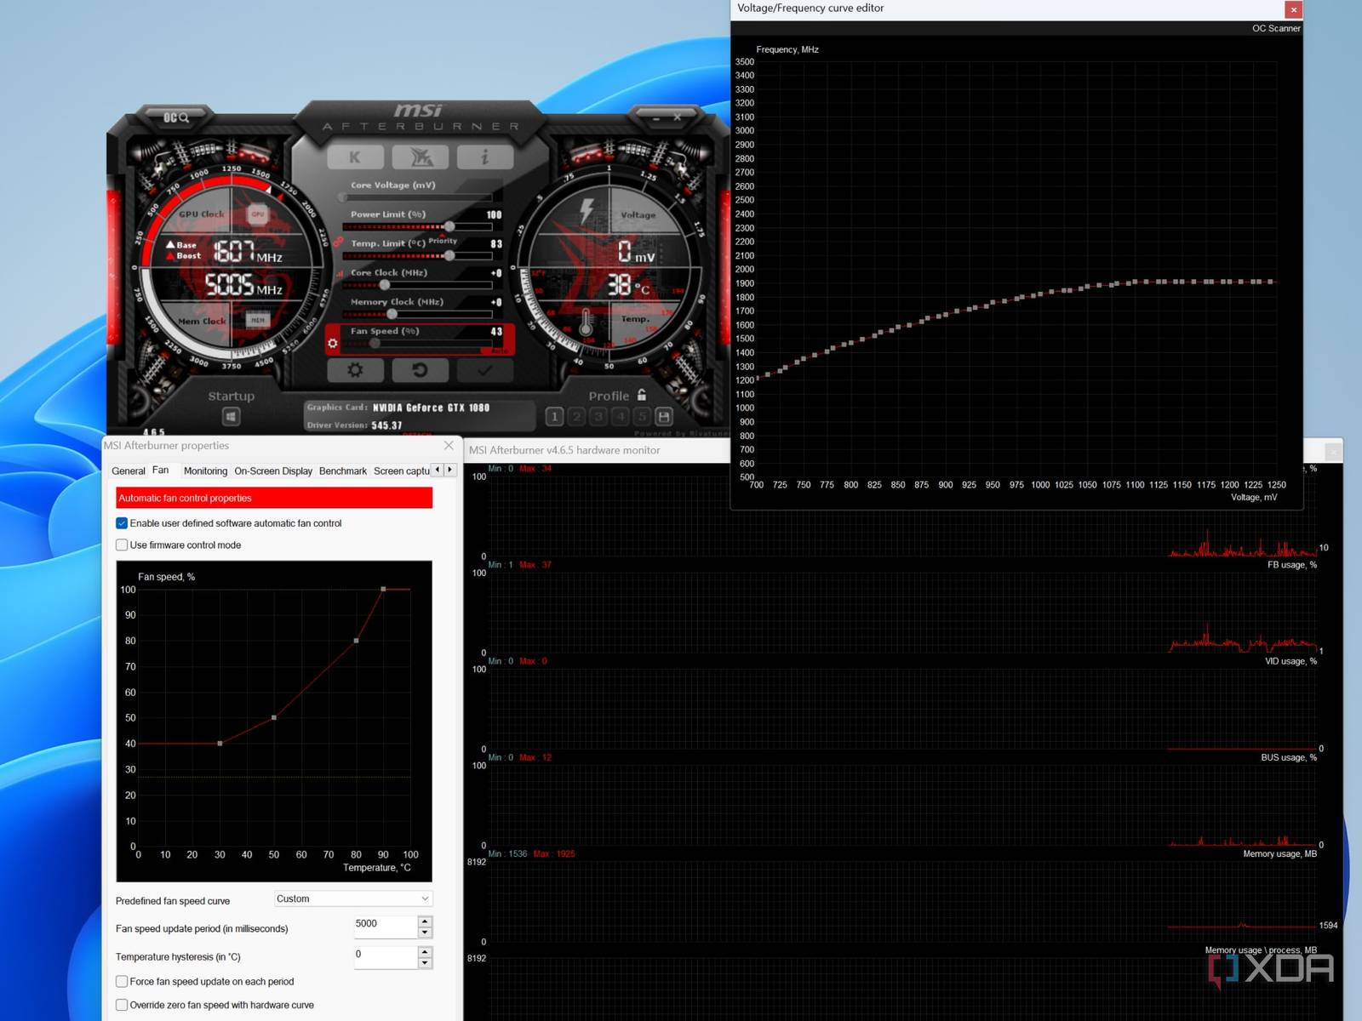The height and width of the screenshot is (1021, 1362).
Task: Toggle the Windows startup icon
Action: click(x=231, y=417)
